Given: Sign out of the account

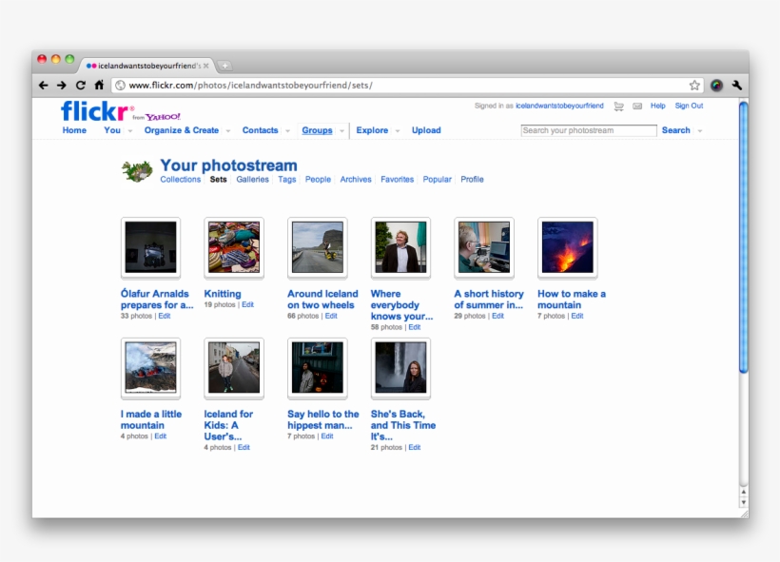Looking at the screenshot, I should coord(688,106).
